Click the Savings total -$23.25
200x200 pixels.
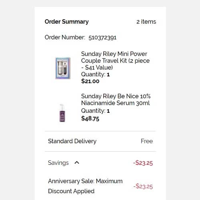(x=143, y=163)
